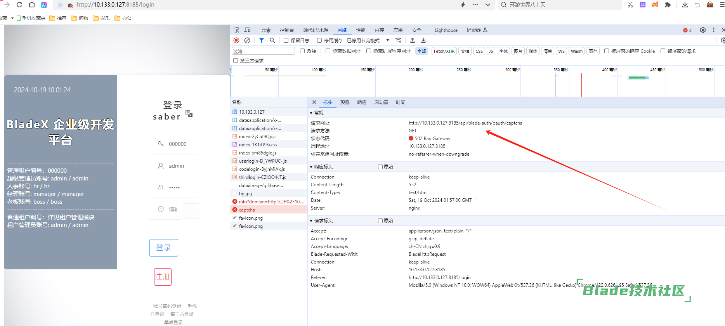This screenshot has height=326, width=725.
Task: Open the throttling mode dropdown
Action: pos(368,40)
